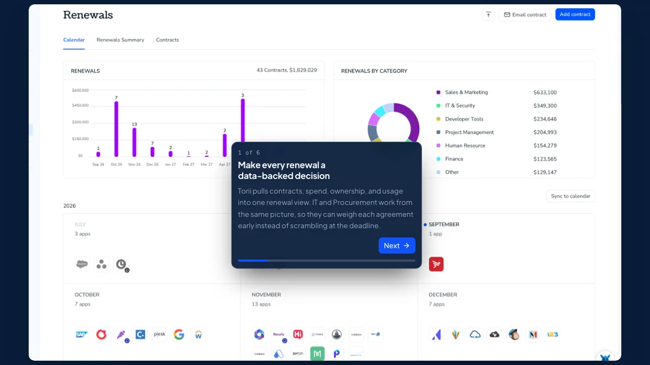Click the blue droplet icon in November

tap(278, 354)
